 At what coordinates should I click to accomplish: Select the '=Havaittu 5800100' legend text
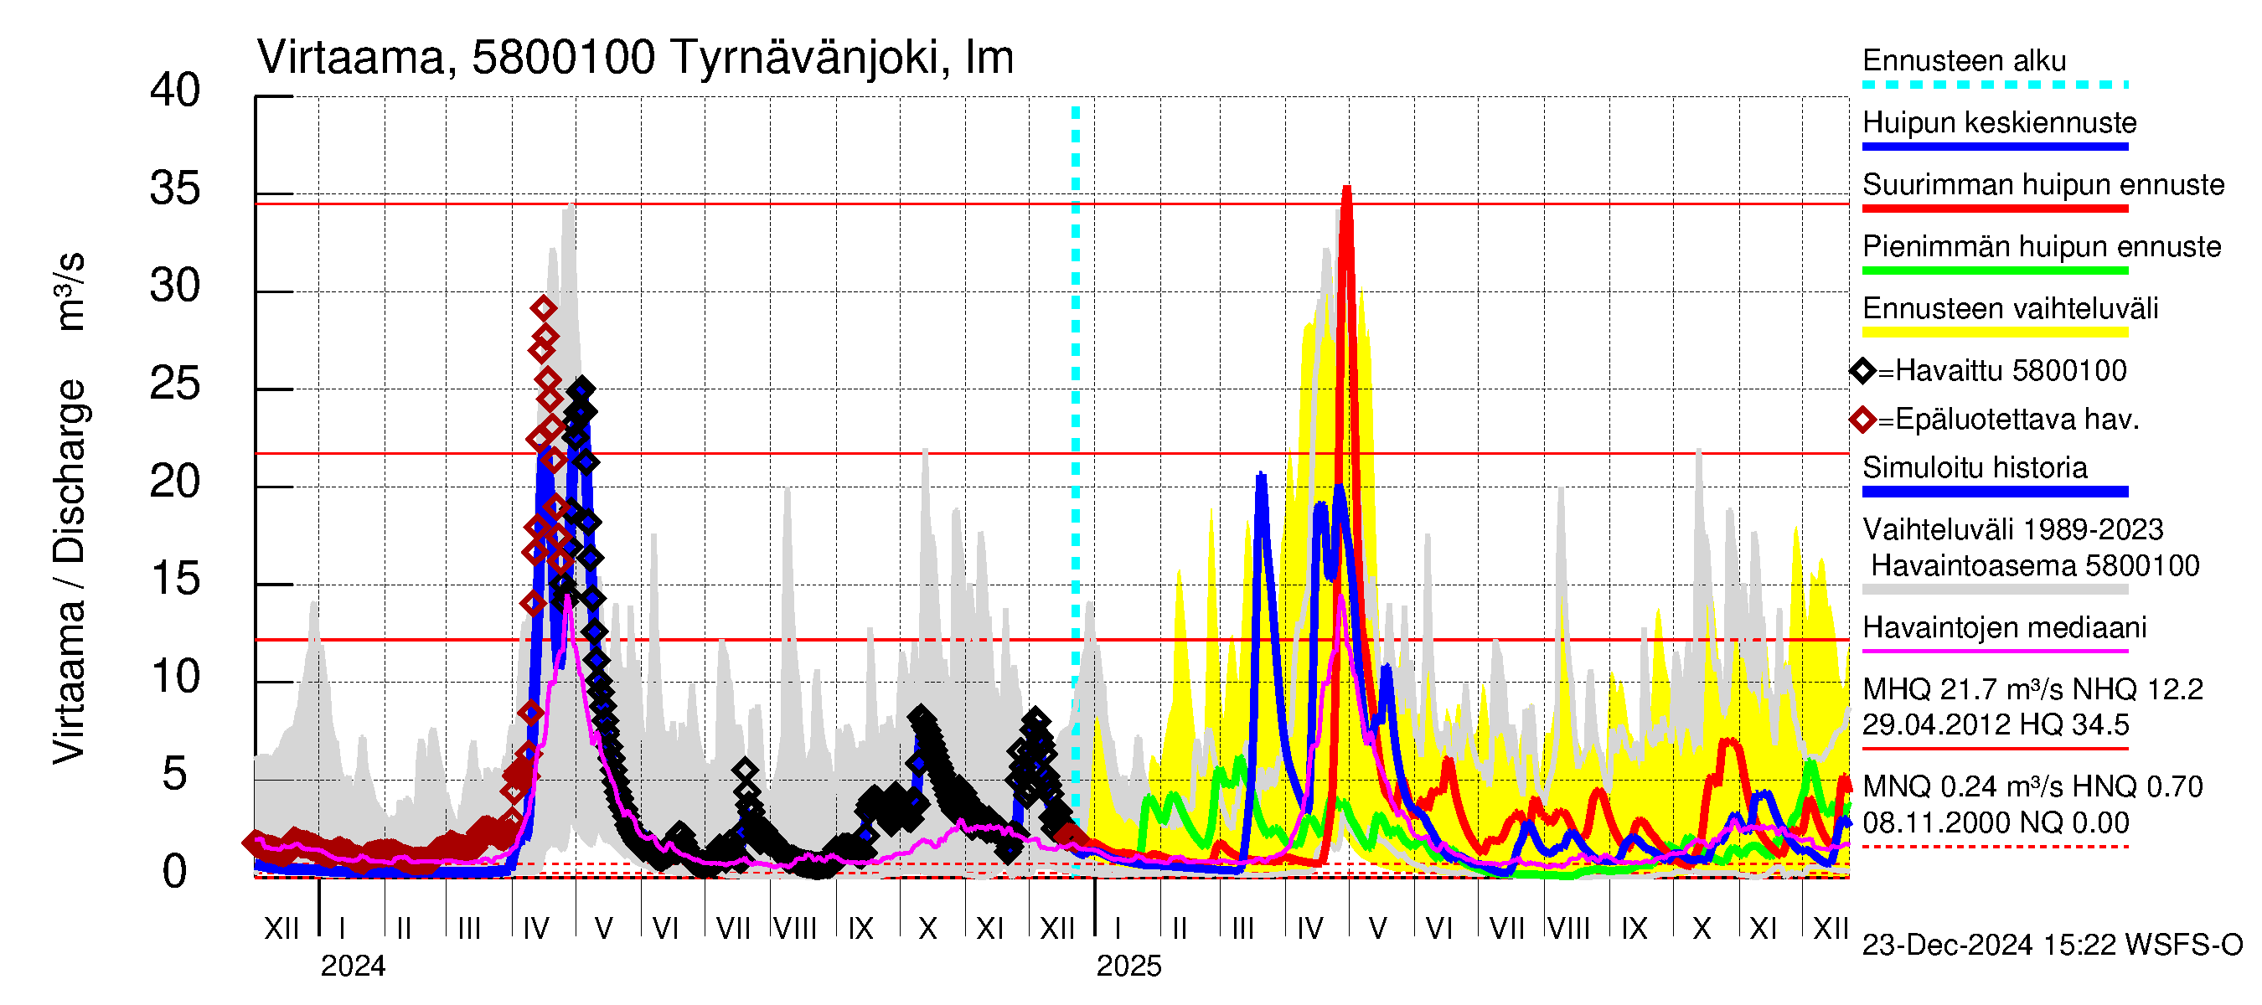tap(2001, 371)
